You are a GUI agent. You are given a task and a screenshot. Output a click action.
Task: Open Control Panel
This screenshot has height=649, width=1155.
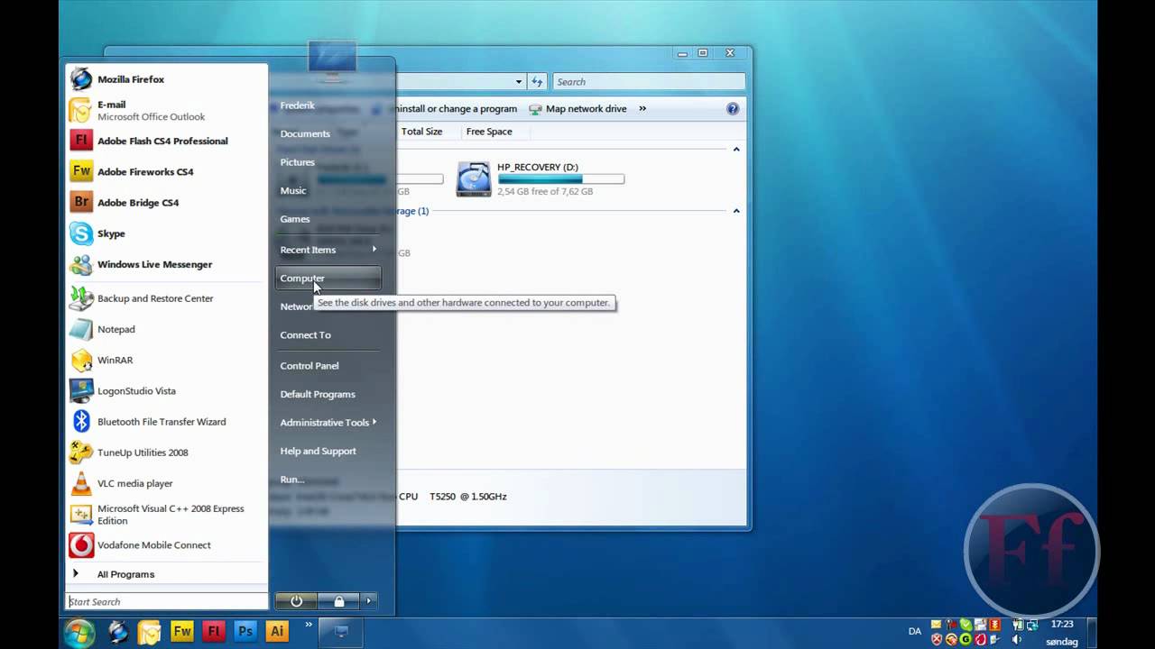[x=328, y=366]
